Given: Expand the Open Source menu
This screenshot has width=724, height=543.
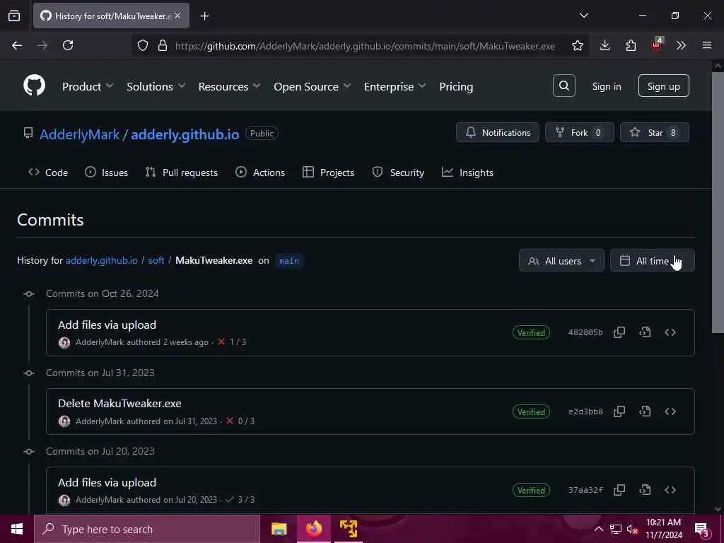Looking at the screenshot, I should pos(312,86).
